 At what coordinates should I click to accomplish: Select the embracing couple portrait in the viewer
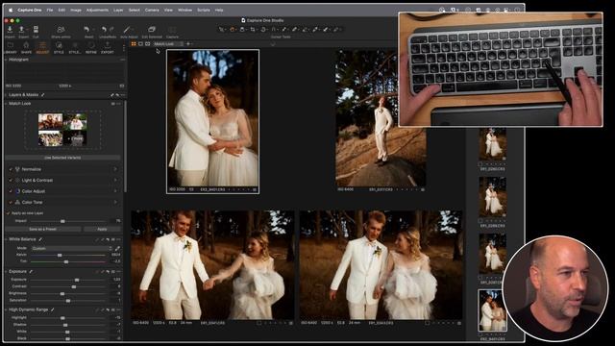[x=212, y=118]
